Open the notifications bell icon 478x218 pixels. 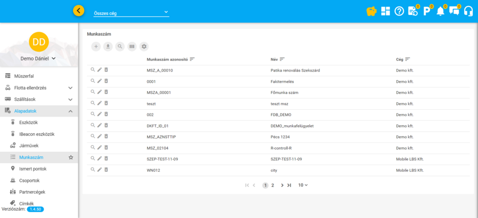pyautogui.click(x=440, y=11)
